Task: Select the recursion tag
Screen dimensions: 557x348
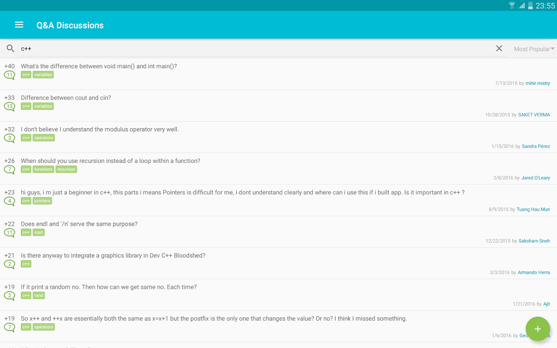Action: pos(66,169)
